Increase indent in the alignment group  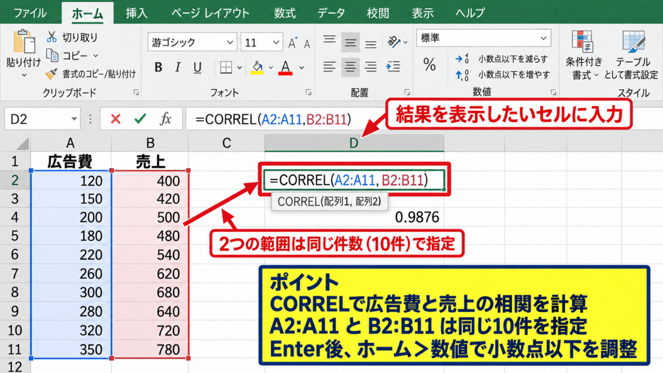pos(393,66)
